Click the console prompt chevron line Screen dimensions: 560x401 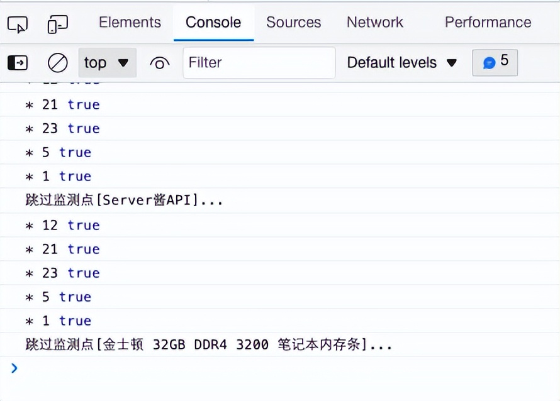coord(280,368)
